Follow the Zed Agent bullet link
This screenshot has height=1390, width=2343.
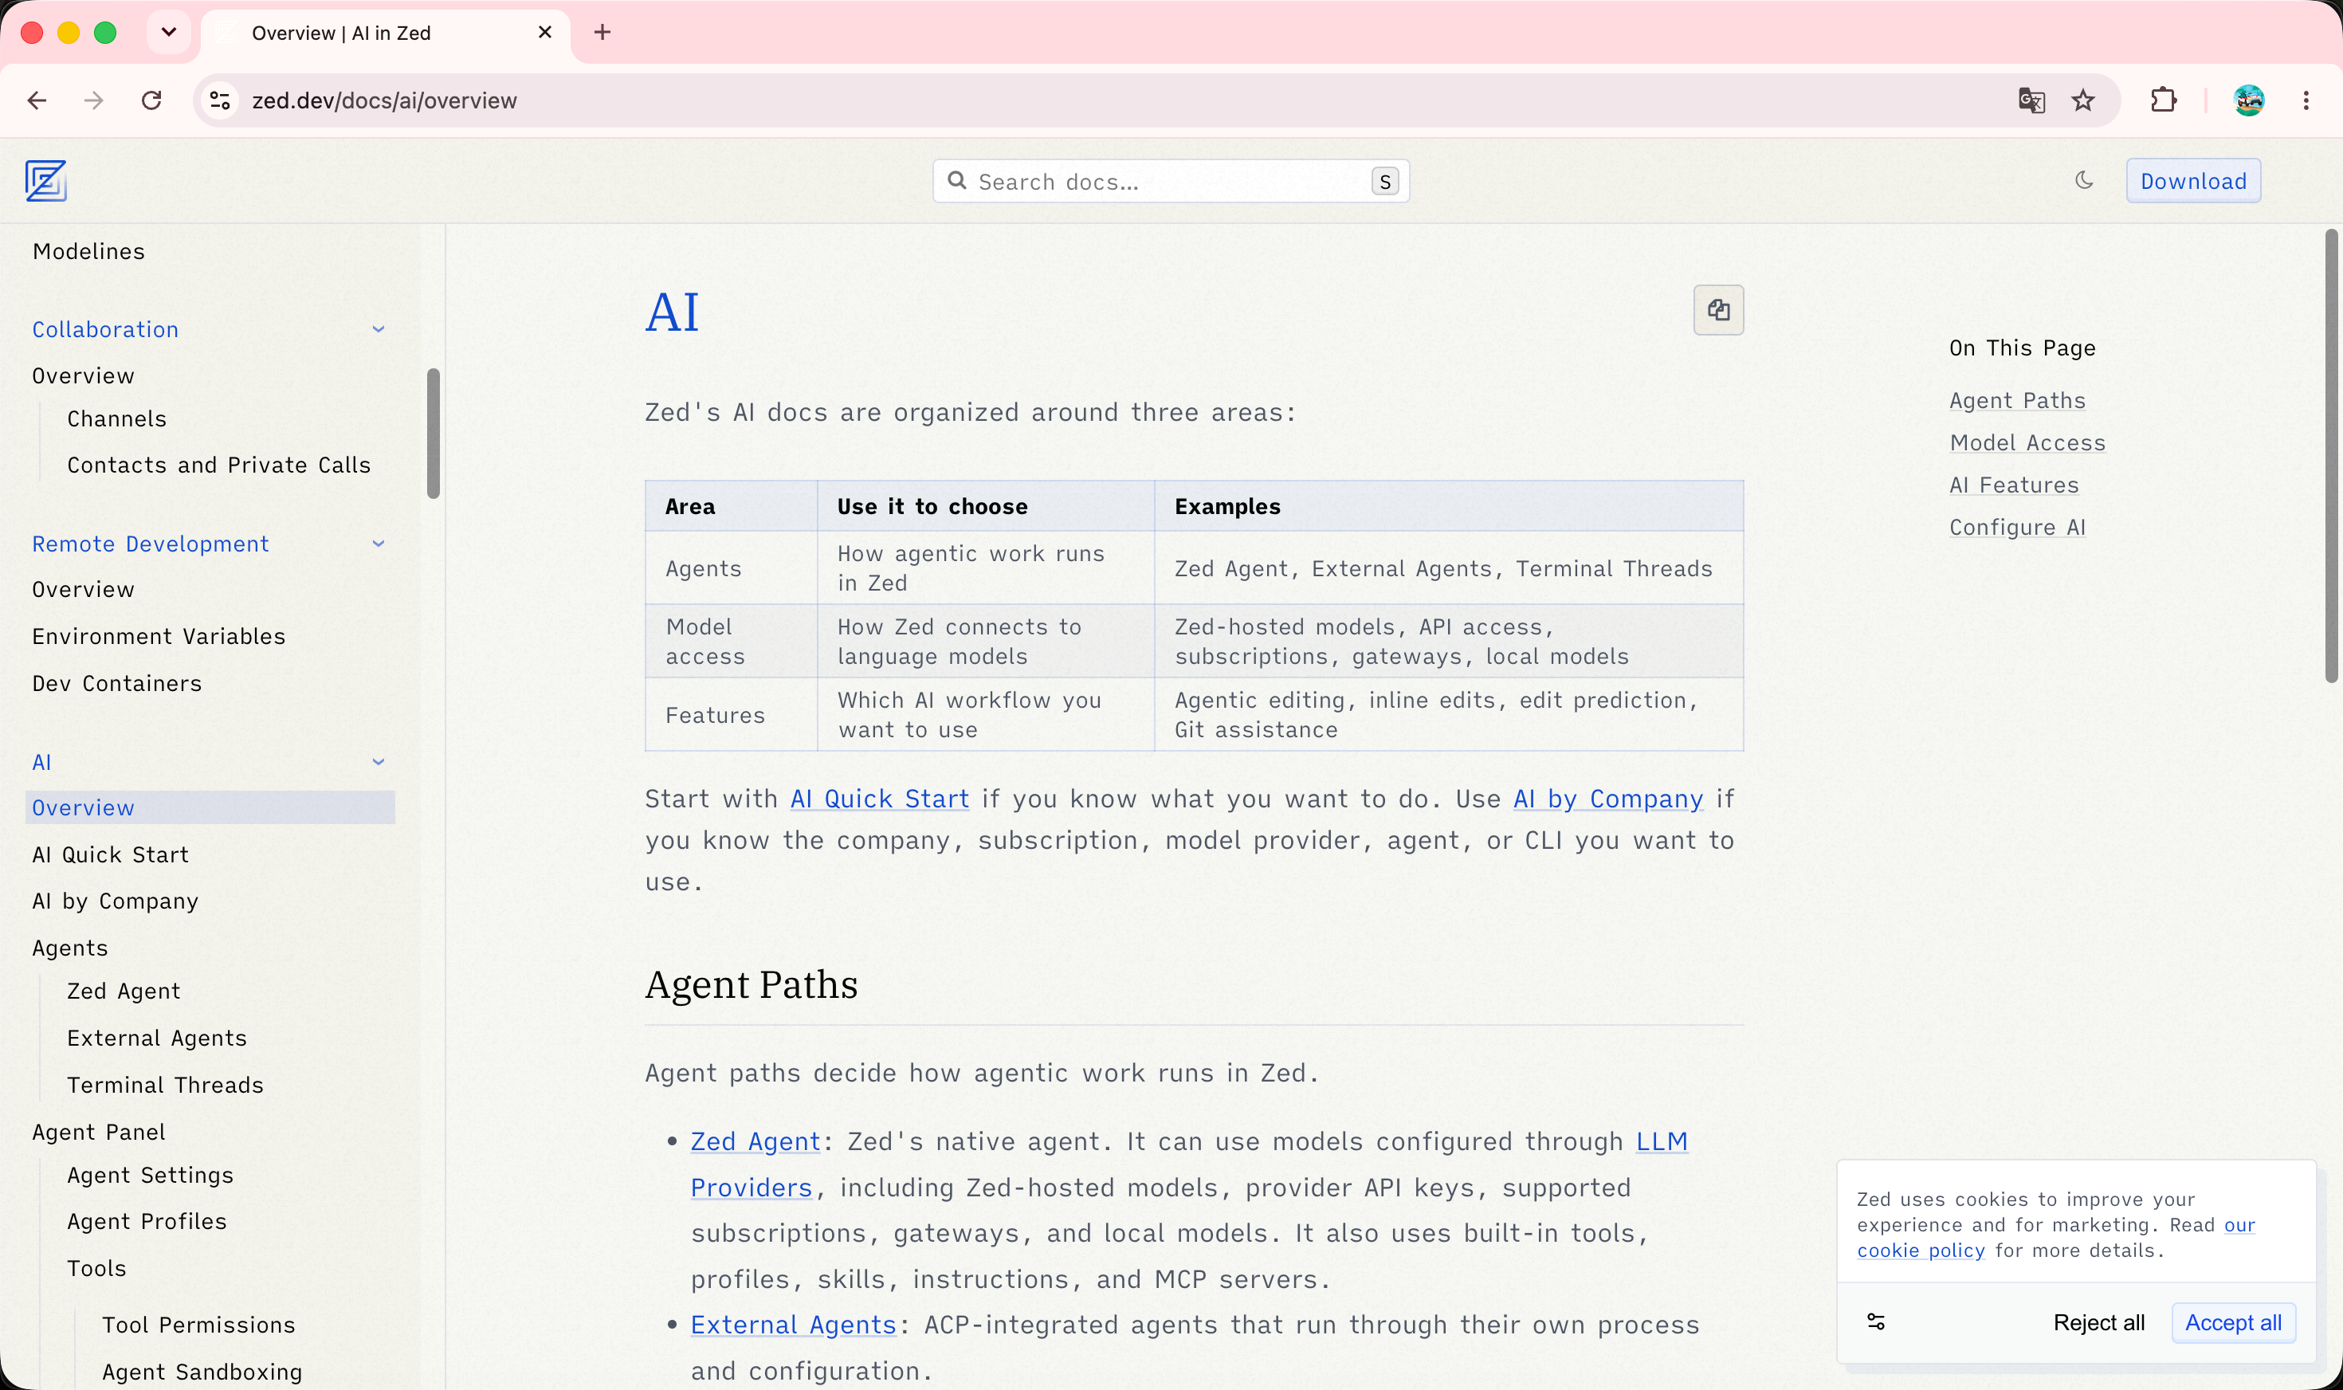pyautogui.click(x=755, y=1141)
